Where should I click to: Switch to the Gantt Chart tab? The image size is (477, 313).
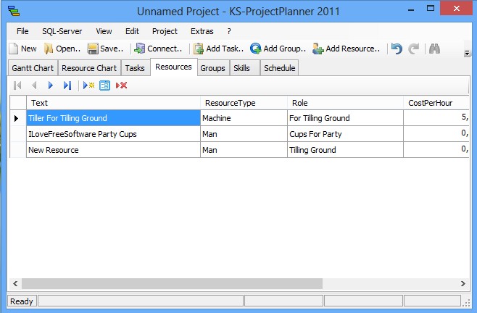pyautogui.click(x=33, y=68)
